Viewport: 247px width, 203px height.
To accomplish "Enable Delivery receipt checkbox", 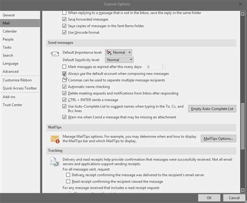I will click(x=68, y=175).
